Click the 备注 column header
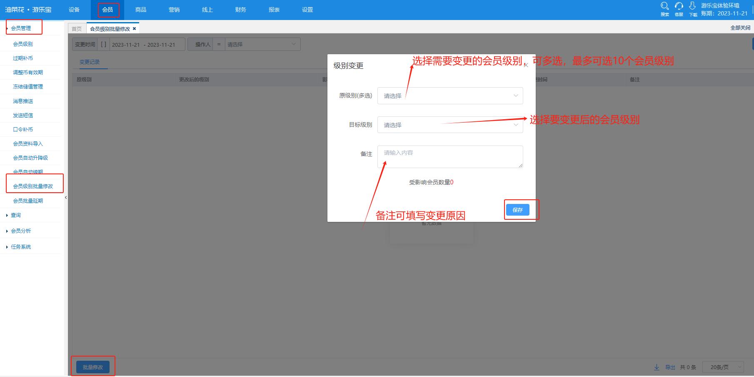Image resolution: width=754 pixels, height=377 pixels. coord(634,79)
